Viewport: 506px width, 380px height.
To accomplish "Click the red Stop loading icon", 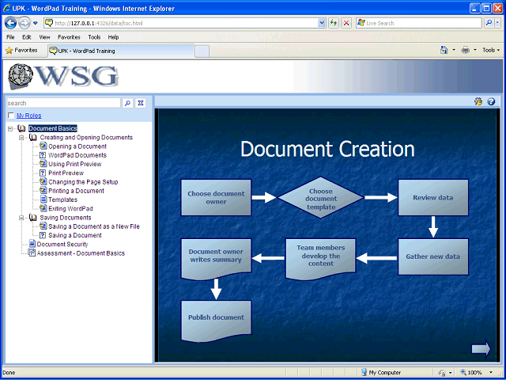I will pyautogui.click(x=346, y=23).
